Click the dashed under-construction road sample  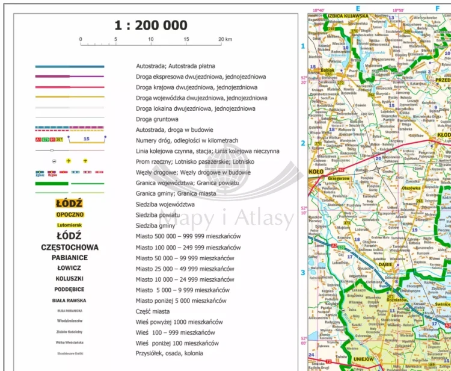coord(70,129)
